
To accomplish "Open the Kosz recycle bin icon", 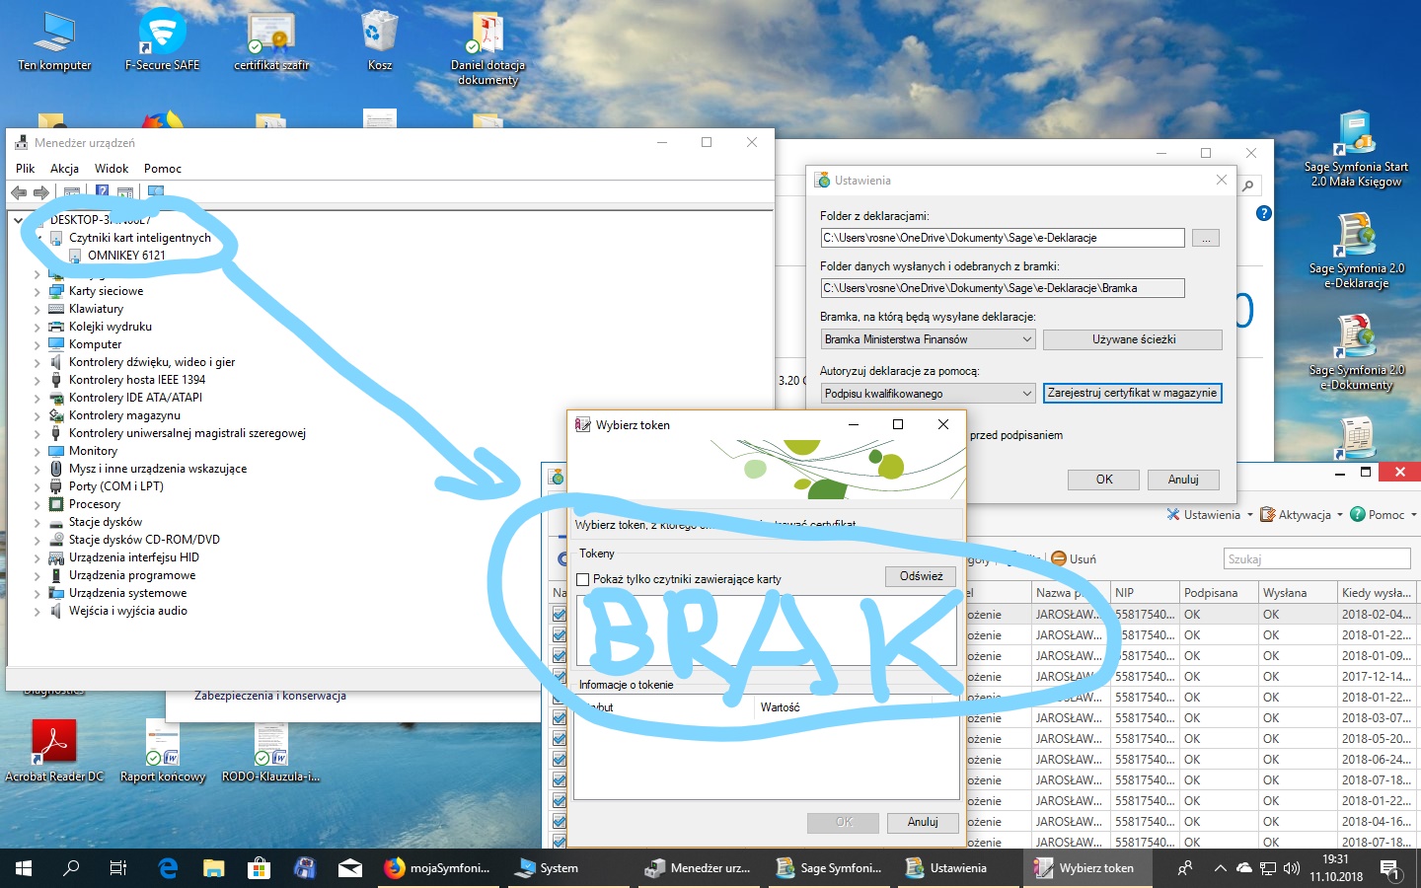I will [x=380, y=40].
